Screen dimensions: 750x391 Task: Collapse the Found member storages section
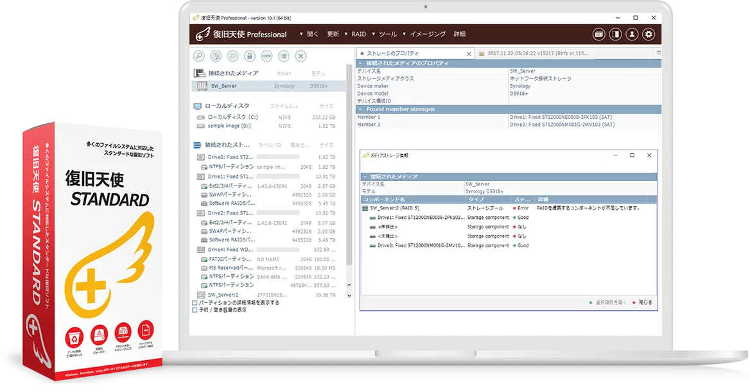[360, 109]
